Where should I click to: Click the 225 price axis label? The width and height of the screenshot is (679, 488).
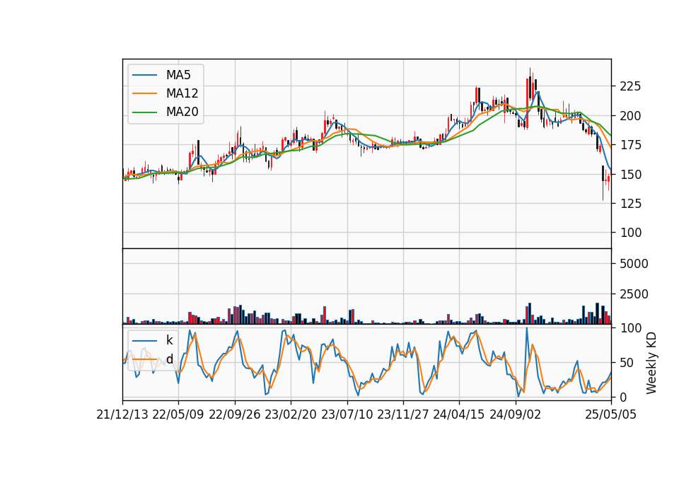(x=630, y=86)
